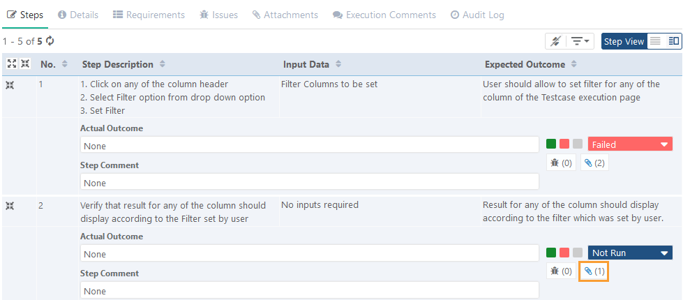Open step 2 attachments (1)
The image size is (683, 300).
pyautogui.click(x=594, y=271)
